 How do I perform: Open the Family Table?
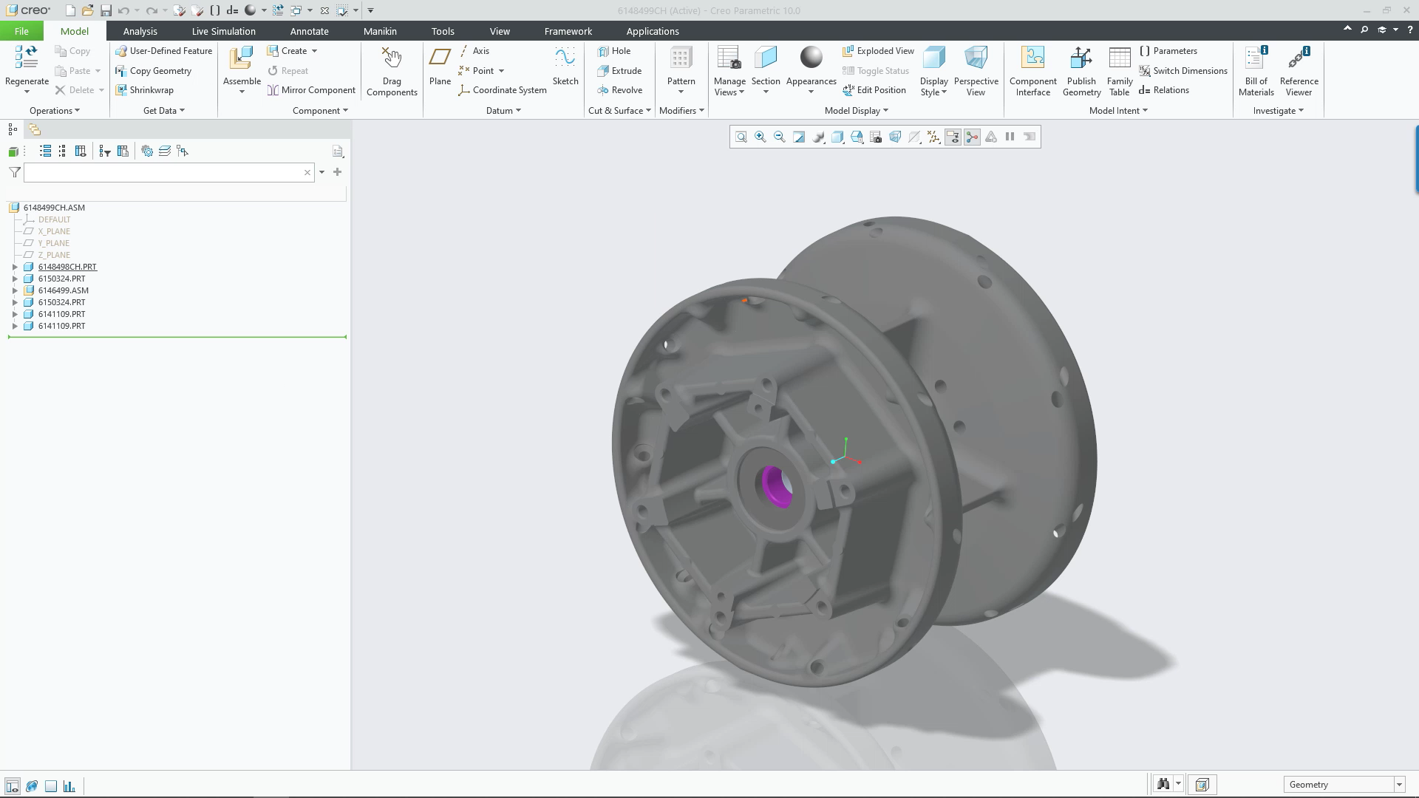(1120, 71)
